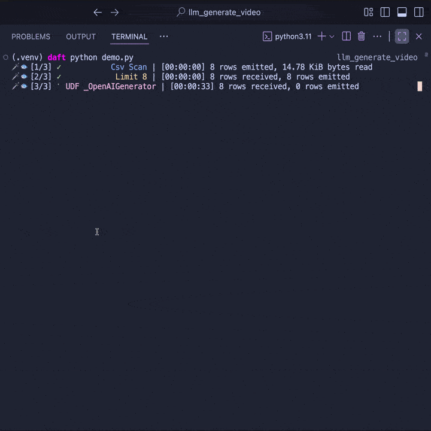Go forward with the right arrow
Screen dimensions: 431x431
pos(114,13)
